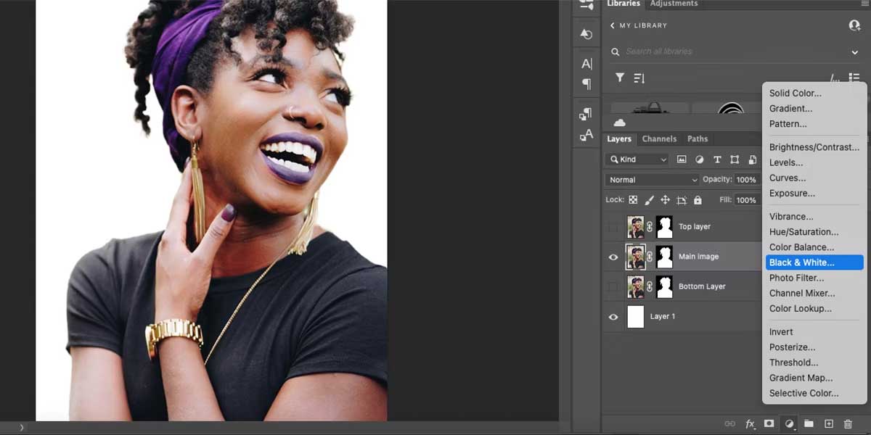Expand the library search options chevron

click(855, 52)
